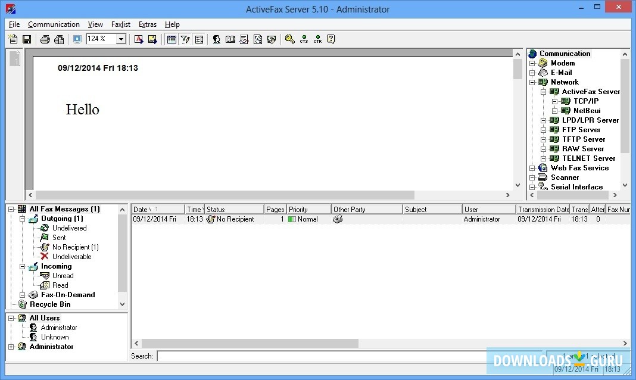Select TCP/IP network entry
The width and height of the screenshot is (636, 380).
click(x=586, y=101)
